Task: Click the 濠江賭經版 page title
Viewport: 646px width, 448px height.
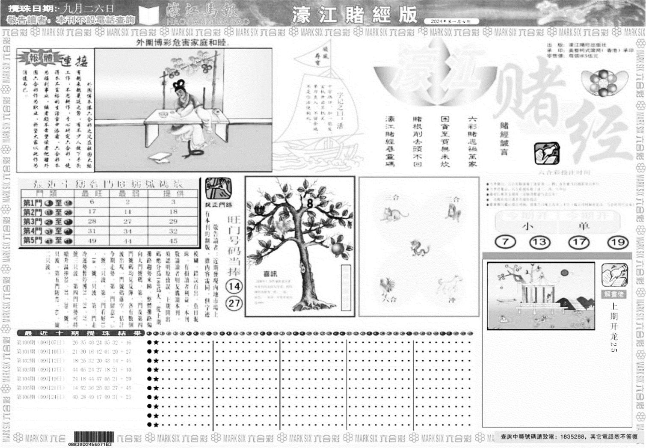Action: 355,15
